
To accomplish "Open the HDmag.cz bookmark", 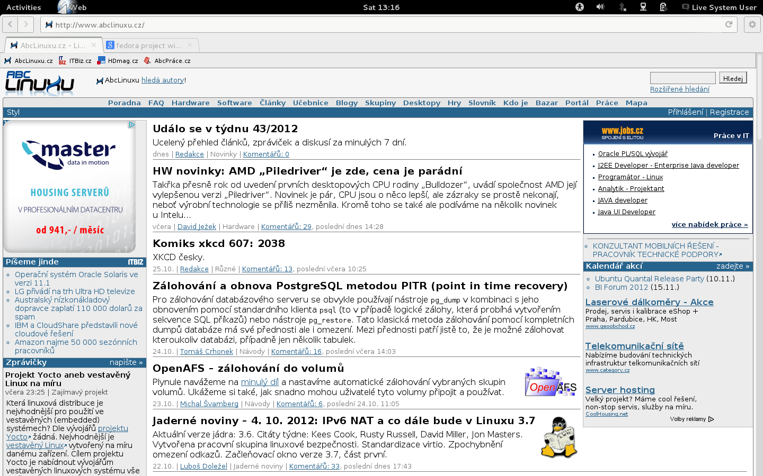I will pos(118,61).
